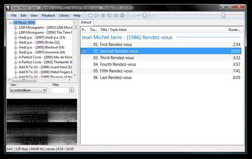This screenshot has height=159, width=252.
Task: Click the library tree scroll right arrow
Action: 70,80
